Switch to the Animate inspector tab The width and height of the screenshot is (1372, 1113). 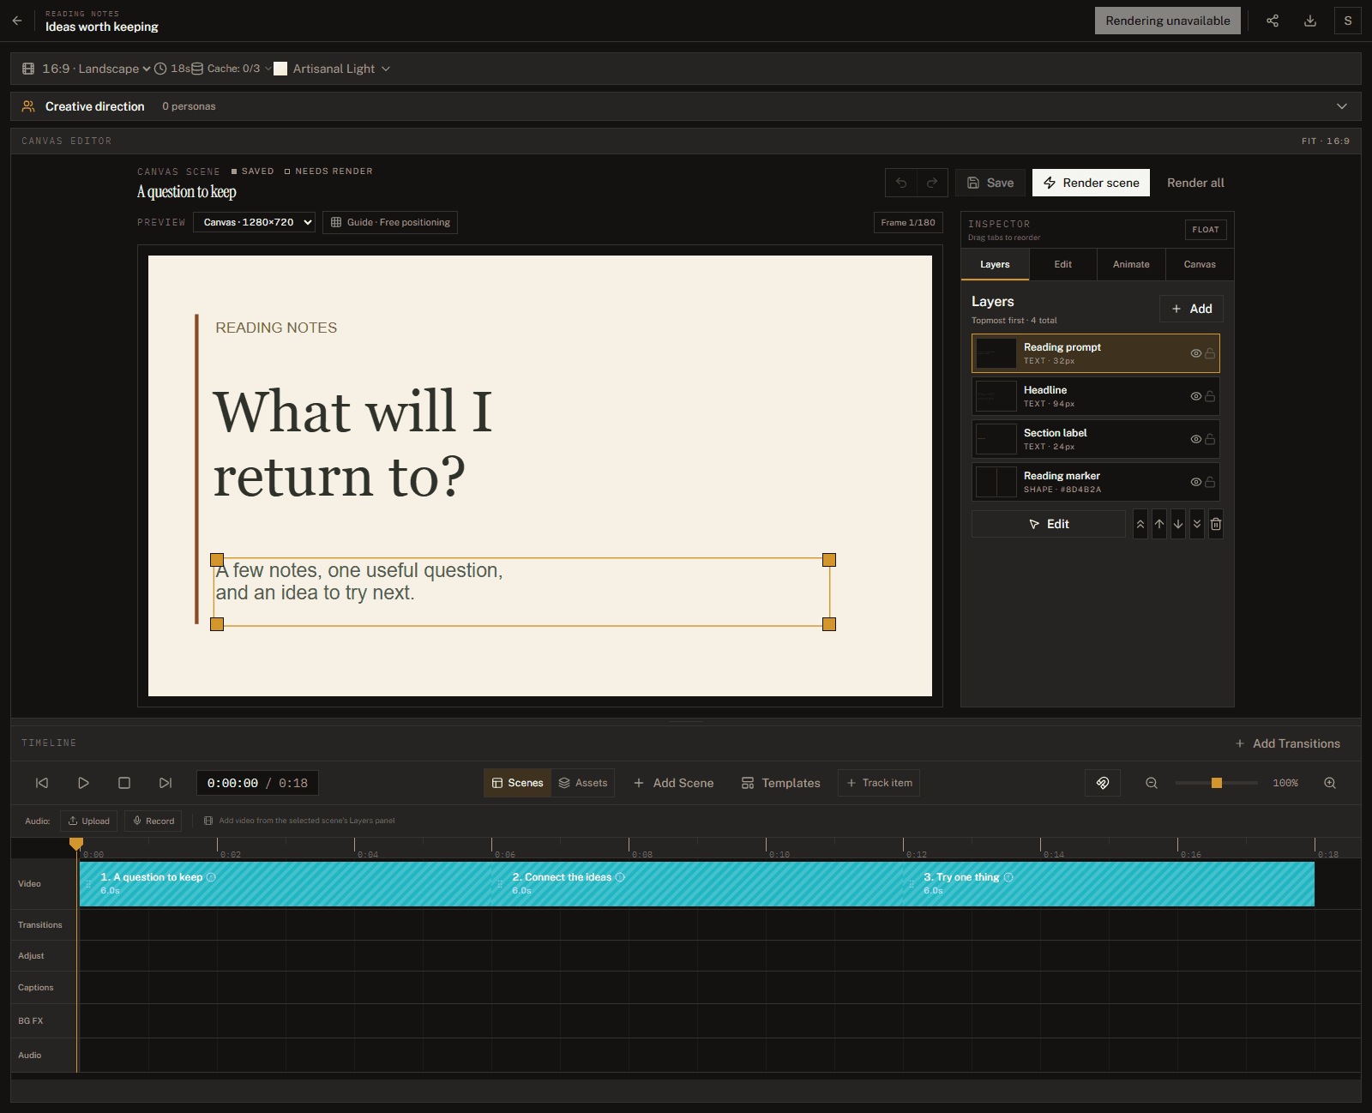1131,264
